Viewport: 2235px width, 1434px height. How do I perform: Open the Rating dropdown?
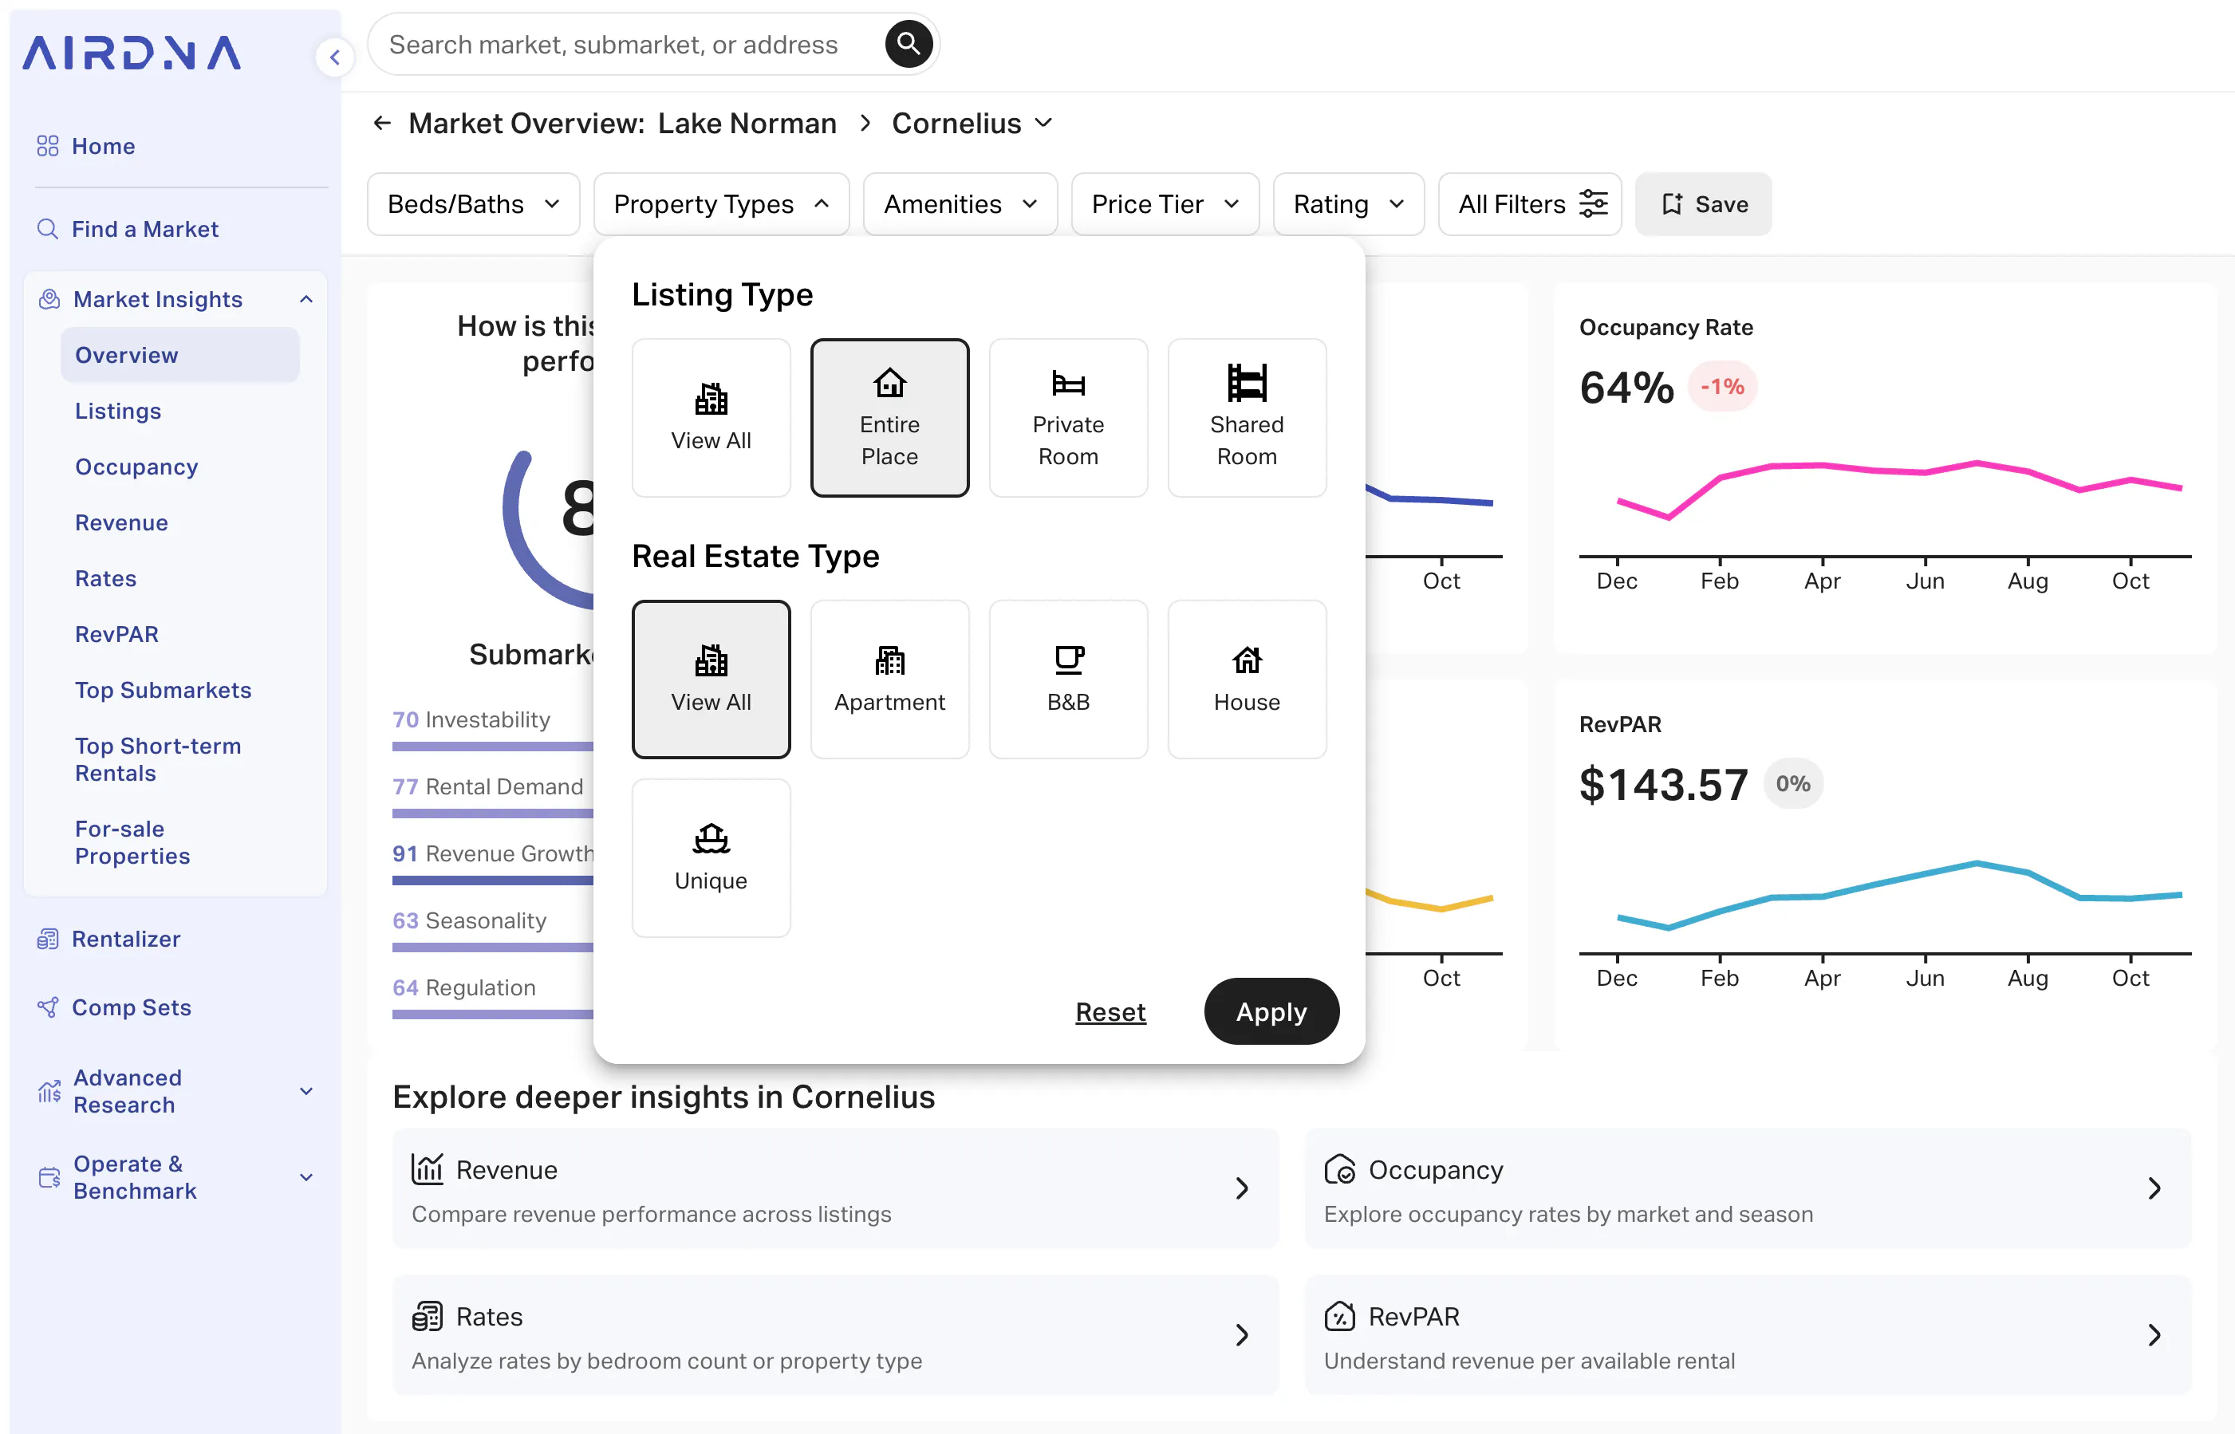pos(1349,204)
